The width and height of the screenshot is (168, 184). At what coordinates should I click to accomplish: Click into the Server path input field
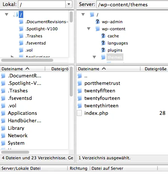[x=132, y=4]
